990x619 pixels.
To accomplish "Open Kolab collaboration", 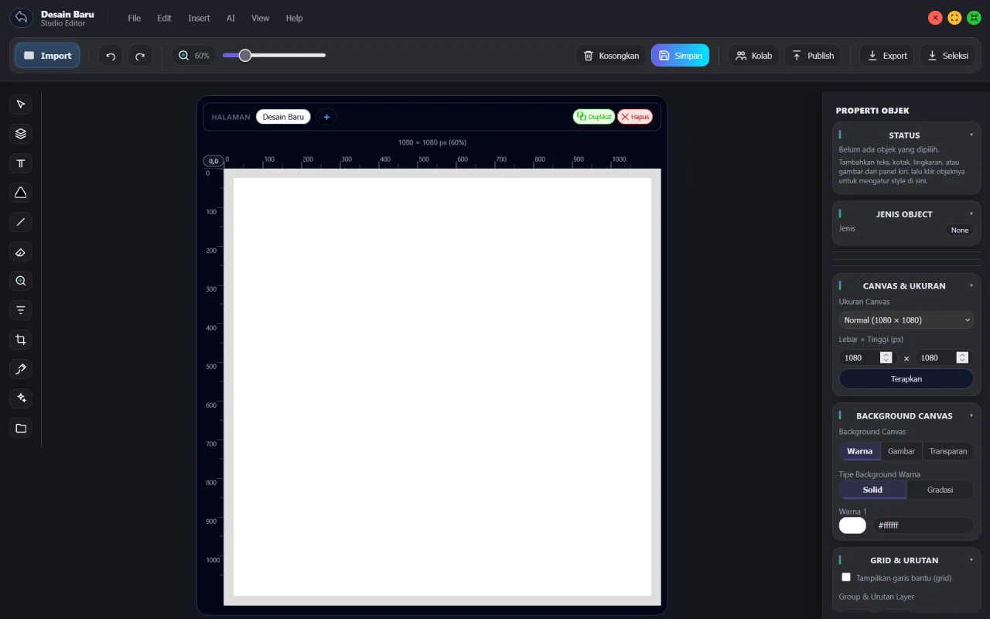I will (x=753, y=56).
